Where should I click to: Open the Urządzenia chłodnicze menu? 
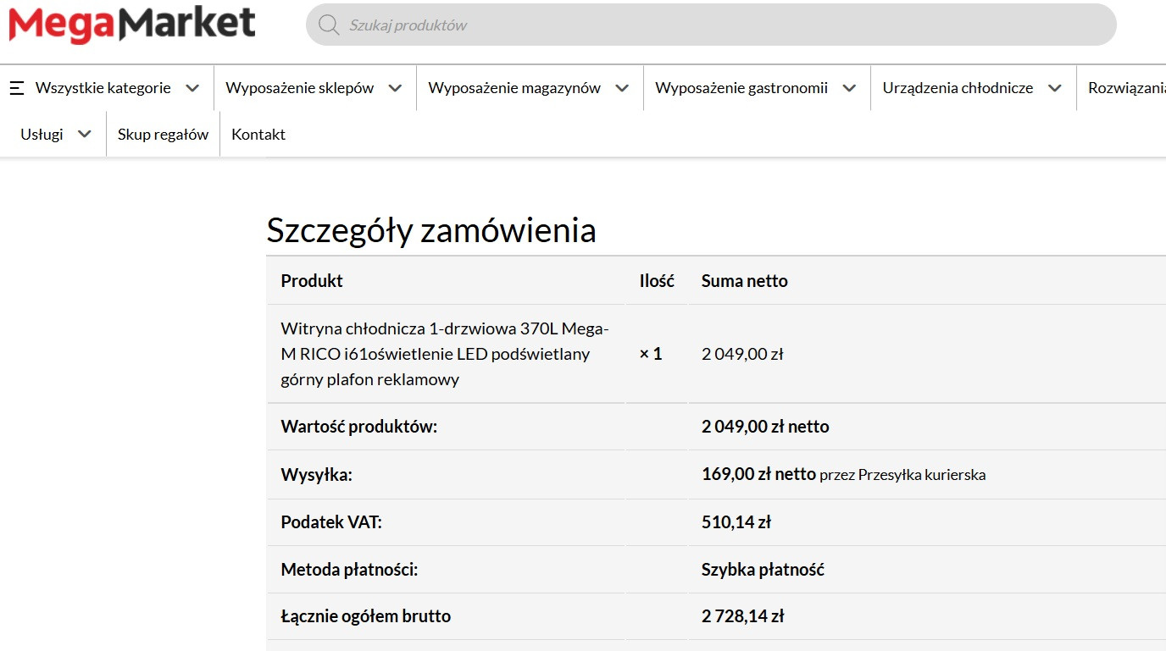tap(958, 88)
